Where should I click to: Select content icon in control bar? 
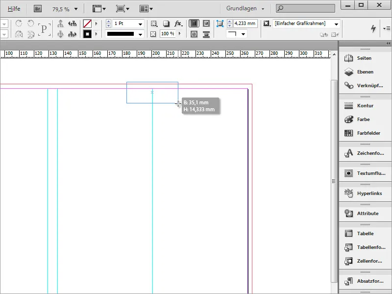click(x=60, y=34)
